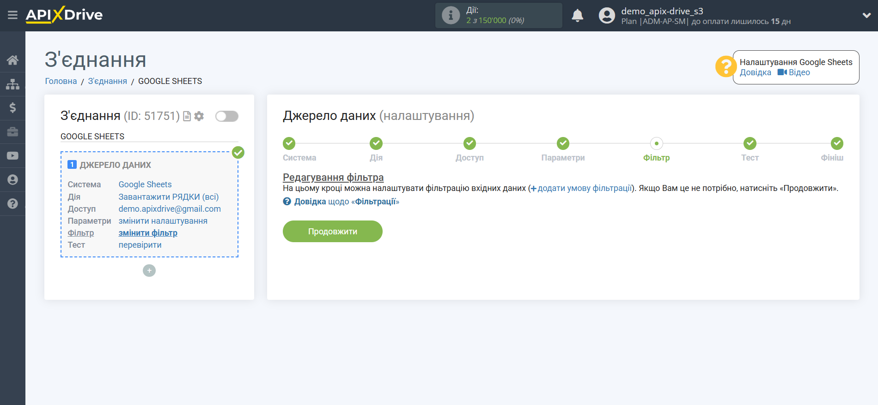Navigate to Головна breadcrumb
This screenshot has height=405, width=878.
coord(61,81)
